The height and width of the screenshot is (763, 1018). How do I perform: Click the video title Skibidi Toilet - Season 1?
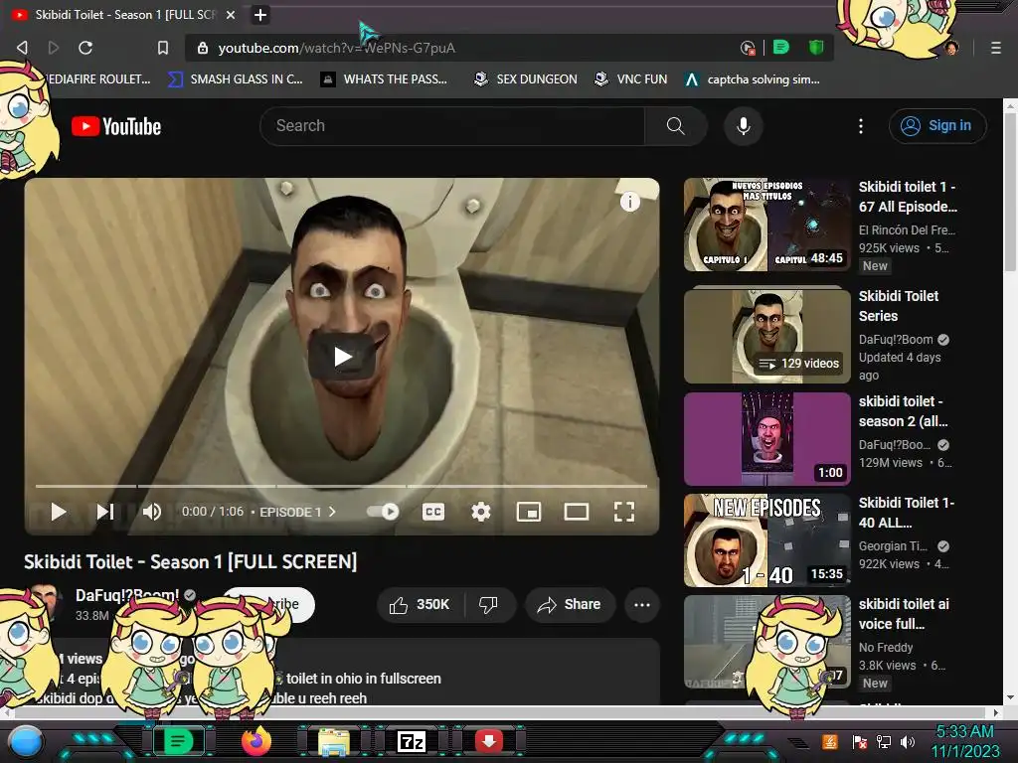(190, 562)
